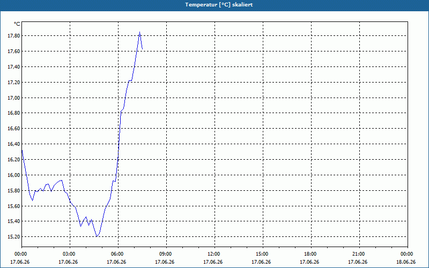Click the 15,80 y-axis value
The width and height of the screenshot is (429, 268).
pyautogui.click(x=13, y=191)
